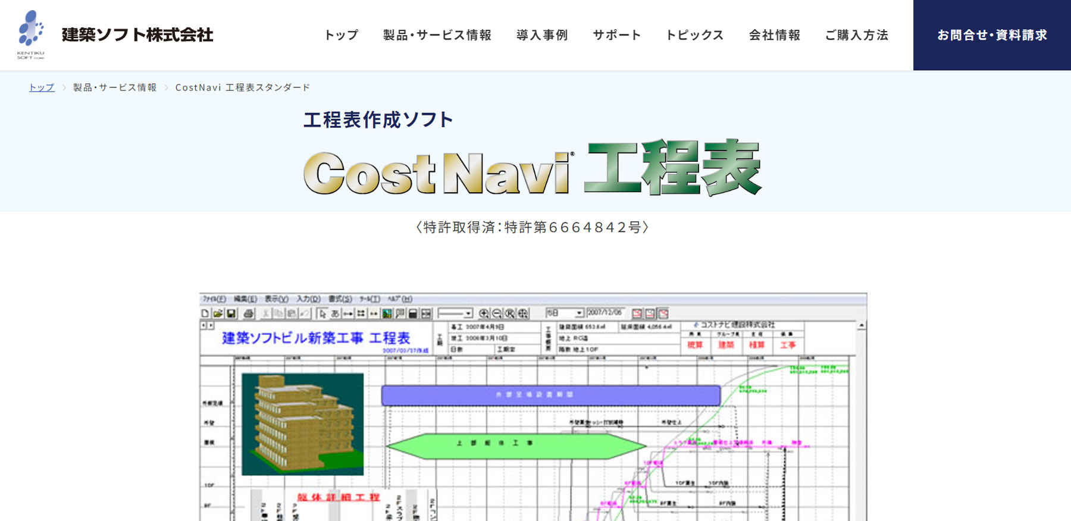Click the Save floppy disk icon
The width and height of the screenshot is (1071, 521).
coord(231,313)
